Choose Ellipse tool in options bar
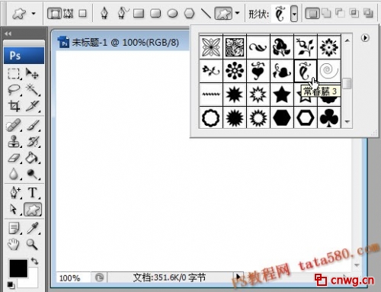The height and width of the screenshot is (292, 381). click(172, 13)
